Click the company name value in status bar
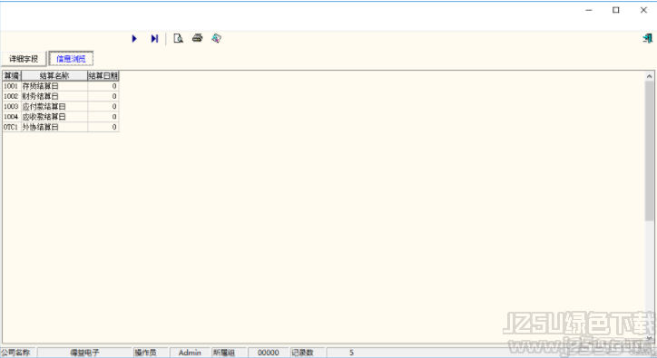The height and width of the screenshot is (358, 657). pos(84,353)
